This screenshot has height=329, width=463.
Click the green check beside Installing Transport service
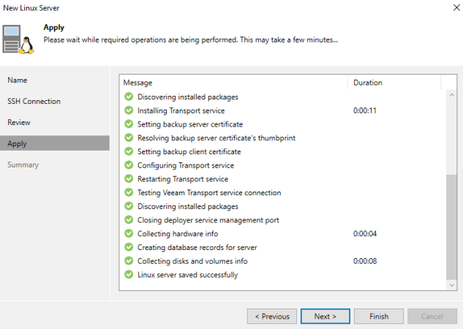(129, 110)
